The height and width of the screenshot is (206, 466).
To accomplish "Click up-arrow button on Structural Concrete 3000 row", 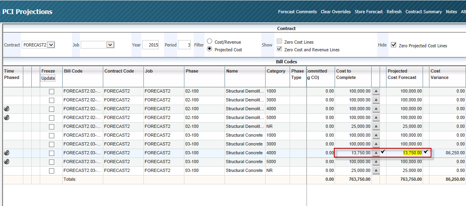I will click(376, 144).
